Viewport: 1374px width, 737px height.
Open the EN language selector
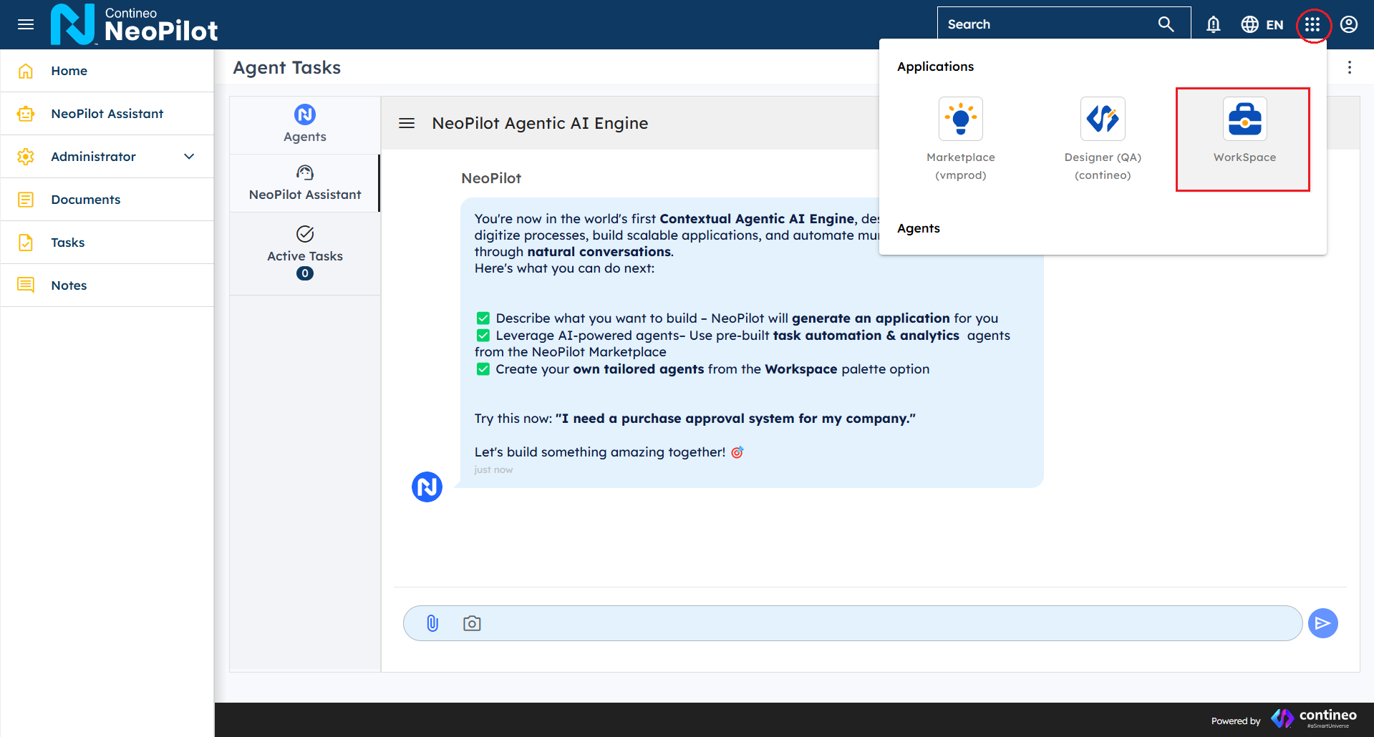click(1262, 25)
